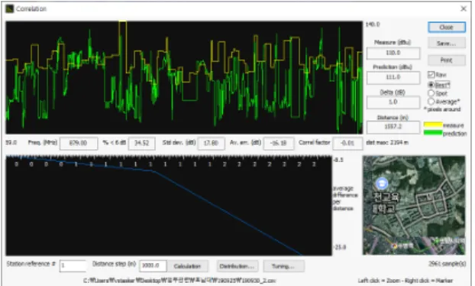The height and width of the screenshot is (286, 475).
Task: Select the Spot radio option
Action: point(431,93)
